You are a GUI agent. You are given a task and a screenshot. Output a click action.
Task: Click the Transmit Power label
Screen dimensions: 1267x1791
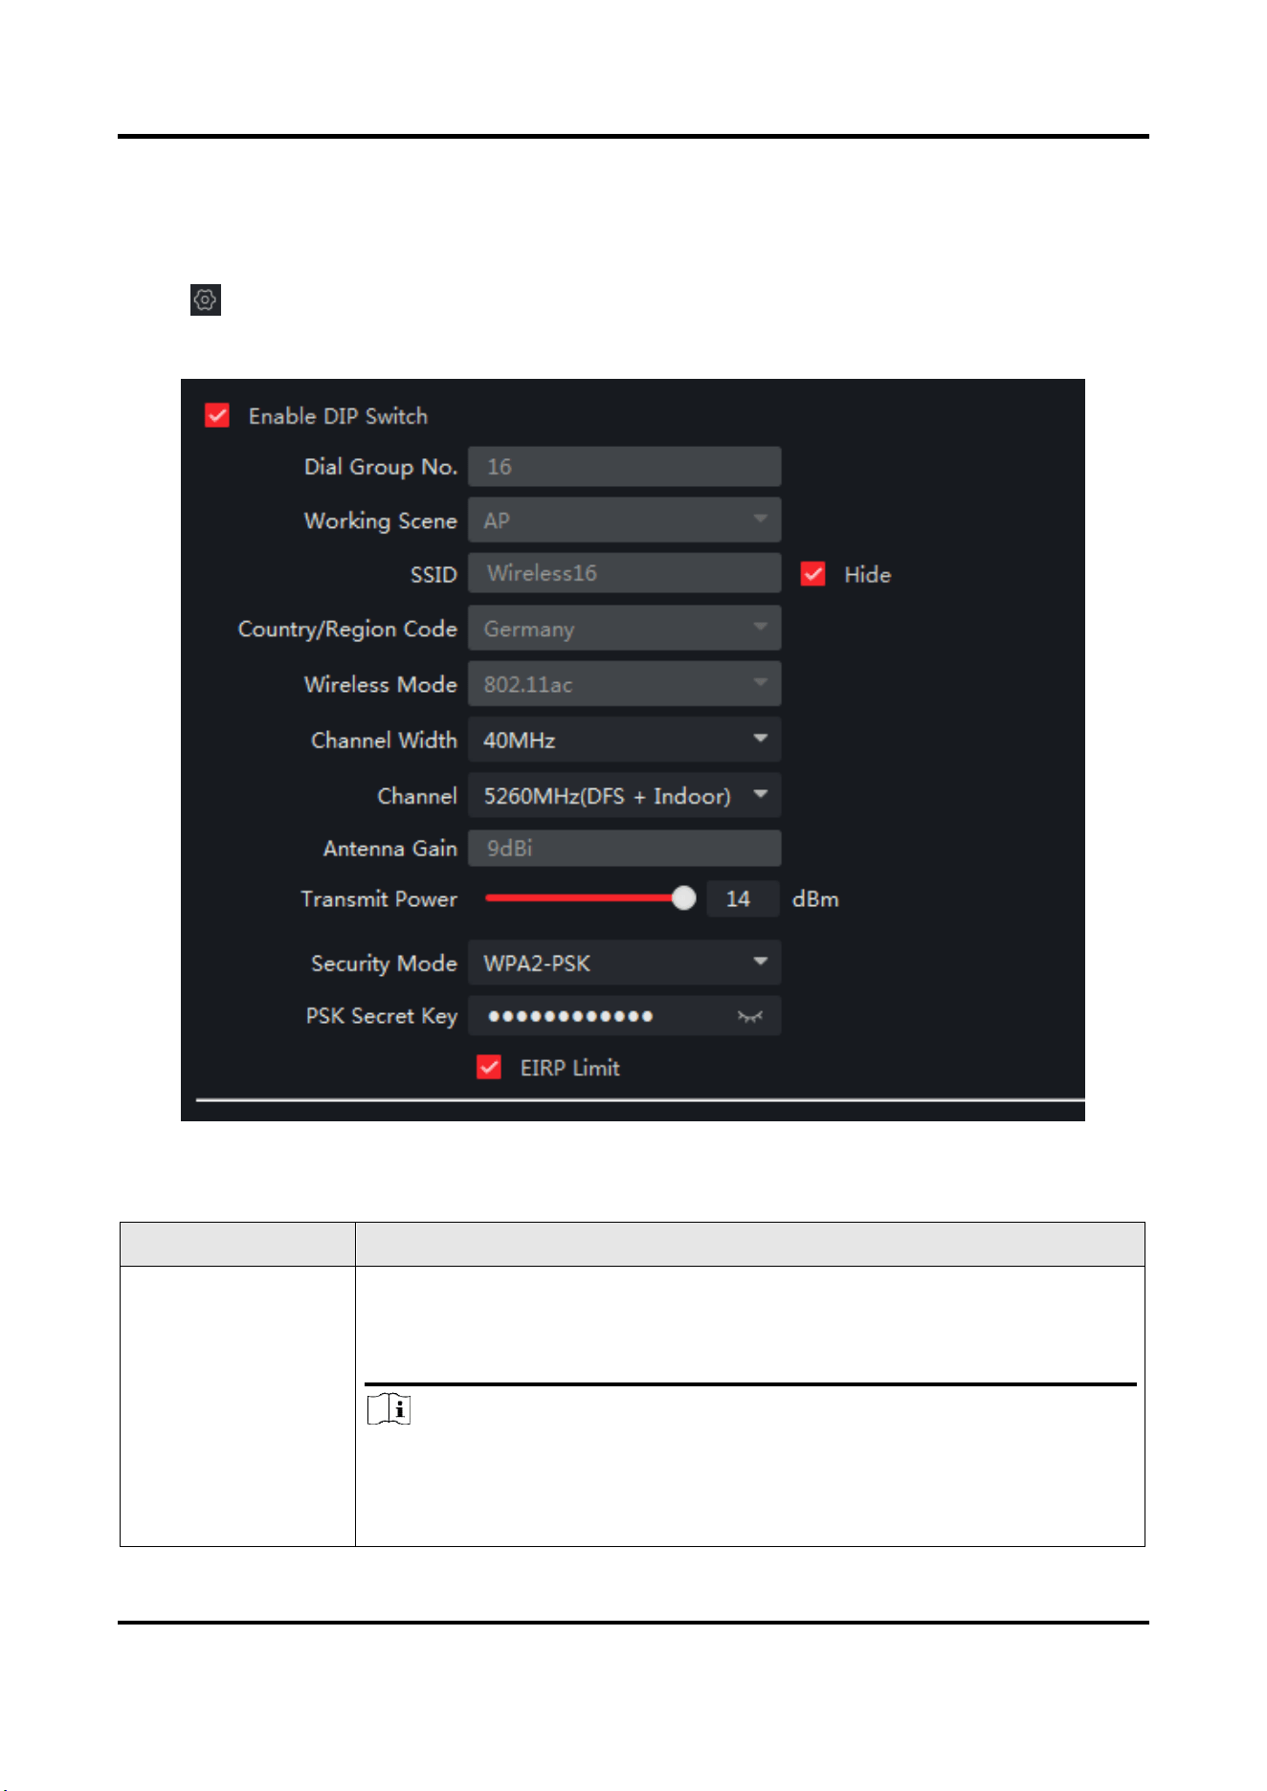(379, 898)
